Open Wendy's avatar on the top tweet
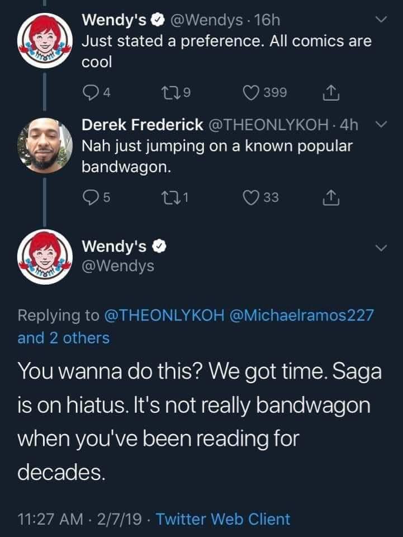This screenshot has height=537, width=403. tap(45, 41)
